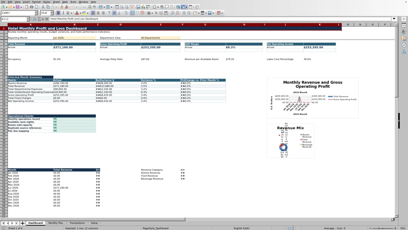Toggle Align Right
Image resolution: width=408 pixels, height=230 pixels.
pyautogui.click(x=103, y=13)
